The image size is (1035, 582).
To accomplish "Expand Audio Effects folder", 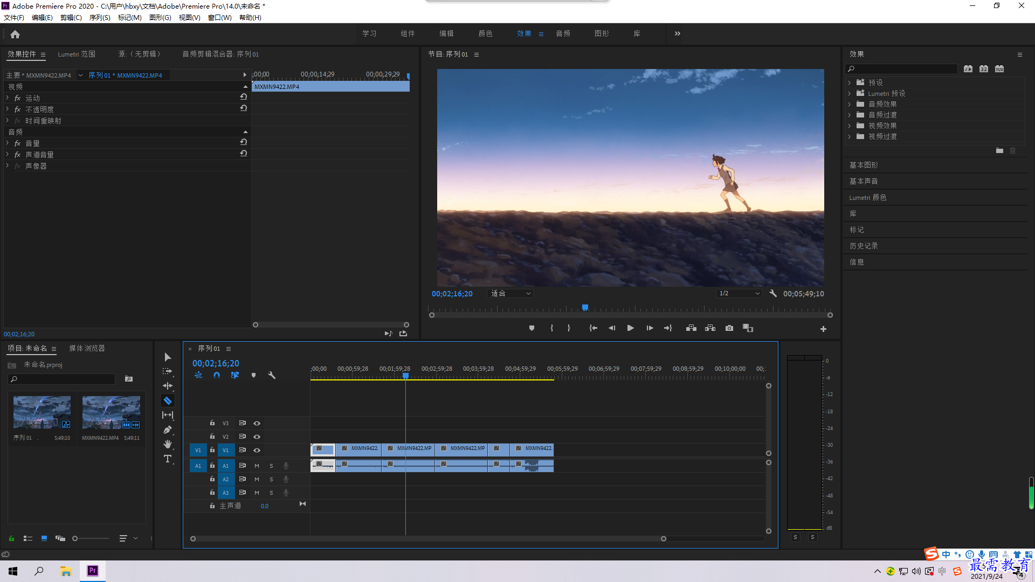I will pyautogui.click(x=849, y=104).
